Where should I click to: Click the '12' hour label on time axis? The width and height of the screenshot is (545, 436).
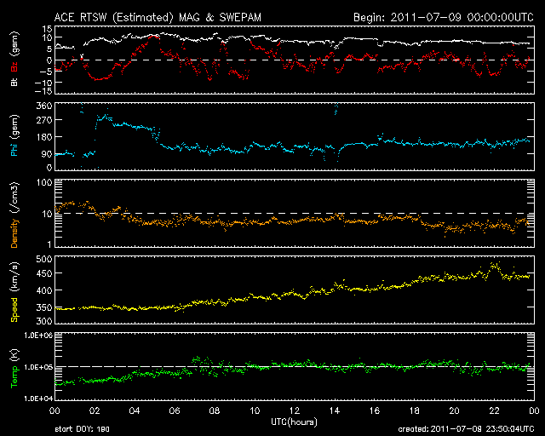[295, 411]
